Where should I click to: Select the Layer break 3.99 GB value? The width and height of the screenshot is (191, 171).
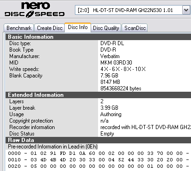coord(109,108)
